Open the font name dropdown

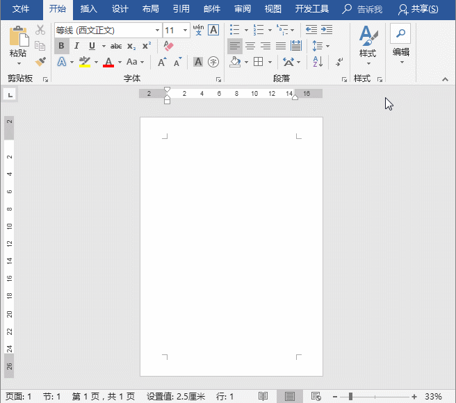(156, 31)
